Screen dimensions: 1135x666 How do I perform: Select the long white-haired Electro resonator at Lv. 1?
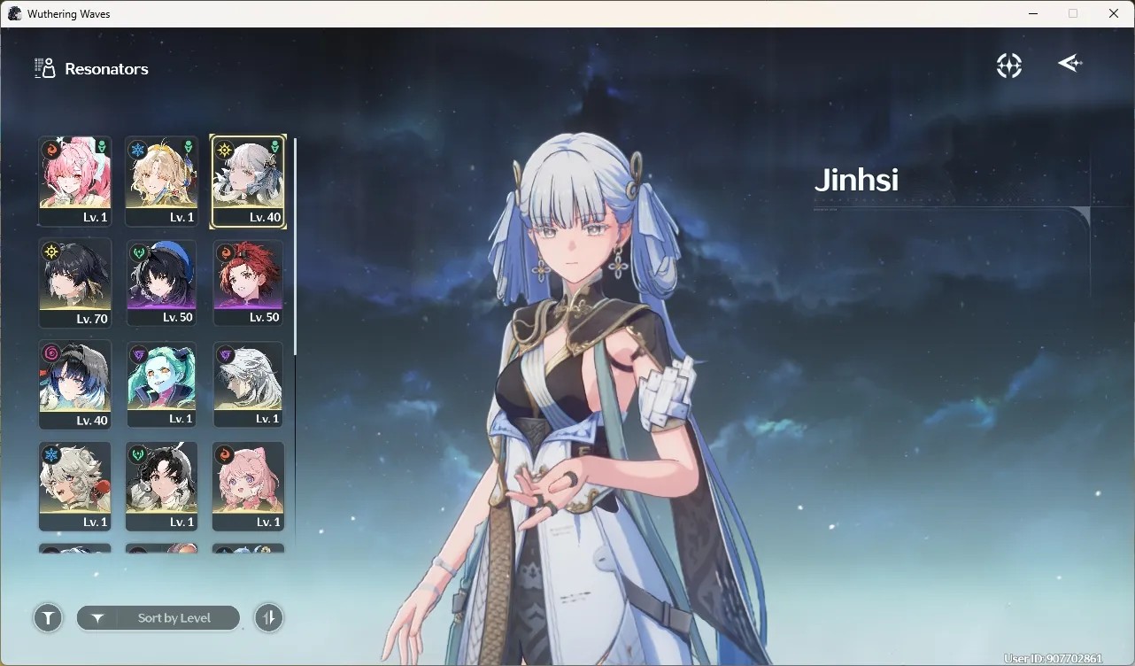coord(248,385)
